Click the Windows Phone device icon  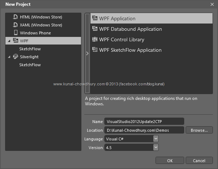[16, 33]
